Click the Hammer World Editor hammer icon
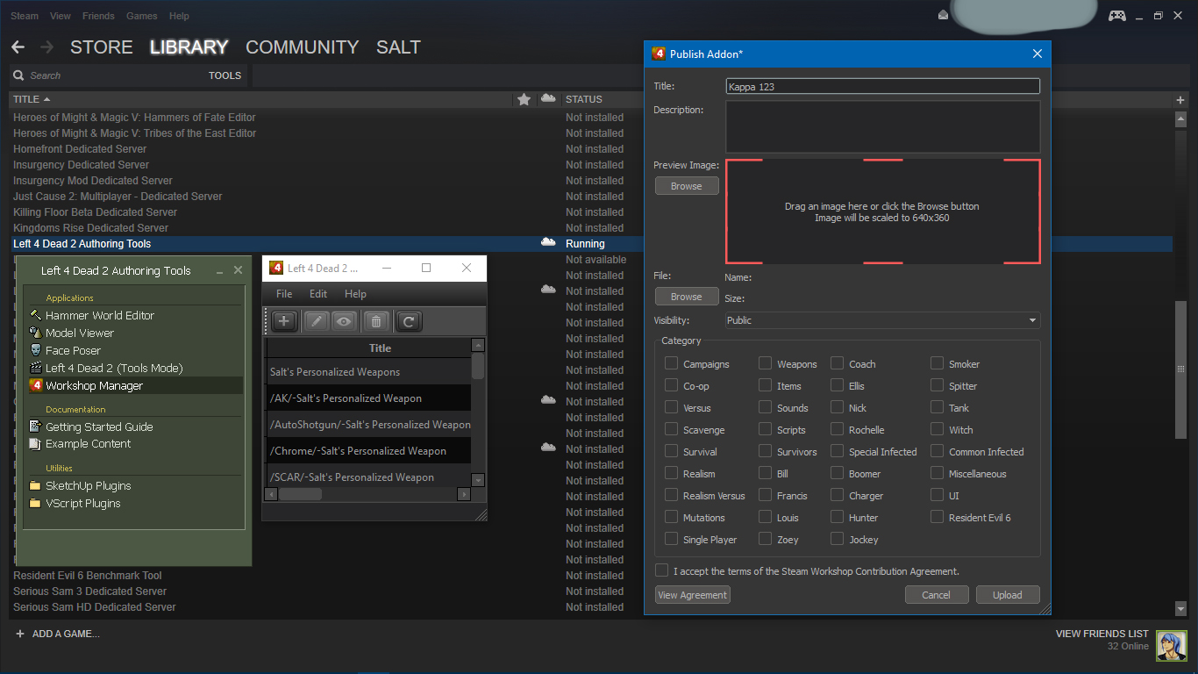 (36, 315)
